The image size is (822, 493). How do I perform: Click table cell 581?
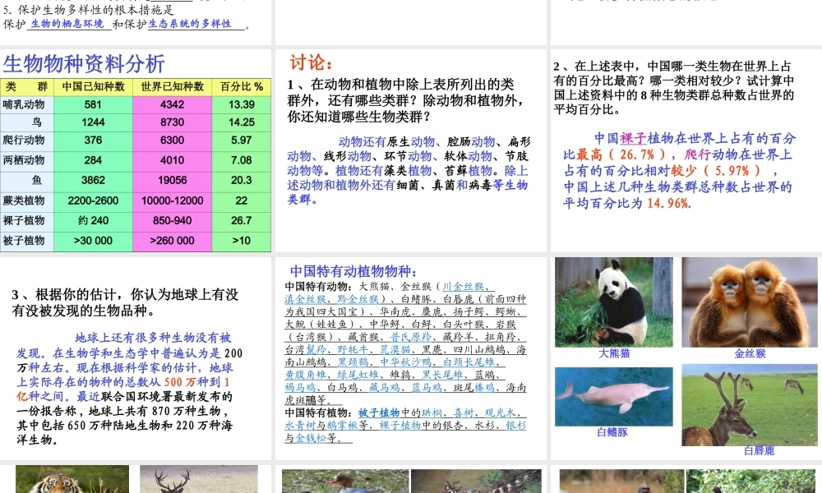tap(94, 105)
